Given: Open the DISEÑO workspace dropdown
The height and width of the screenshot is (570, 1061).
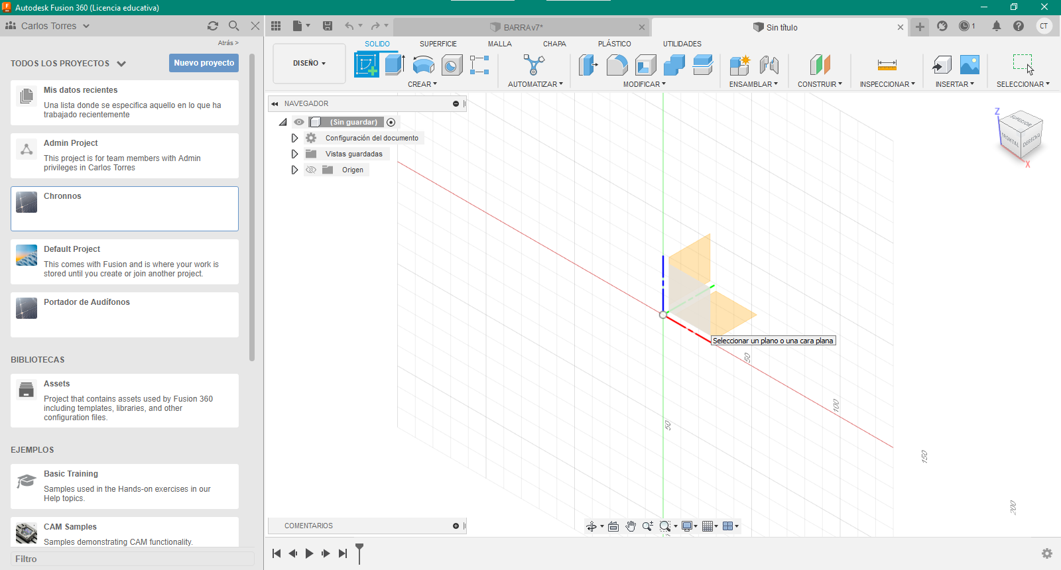Looking at the screenshot, I should (x=309, y=64).
